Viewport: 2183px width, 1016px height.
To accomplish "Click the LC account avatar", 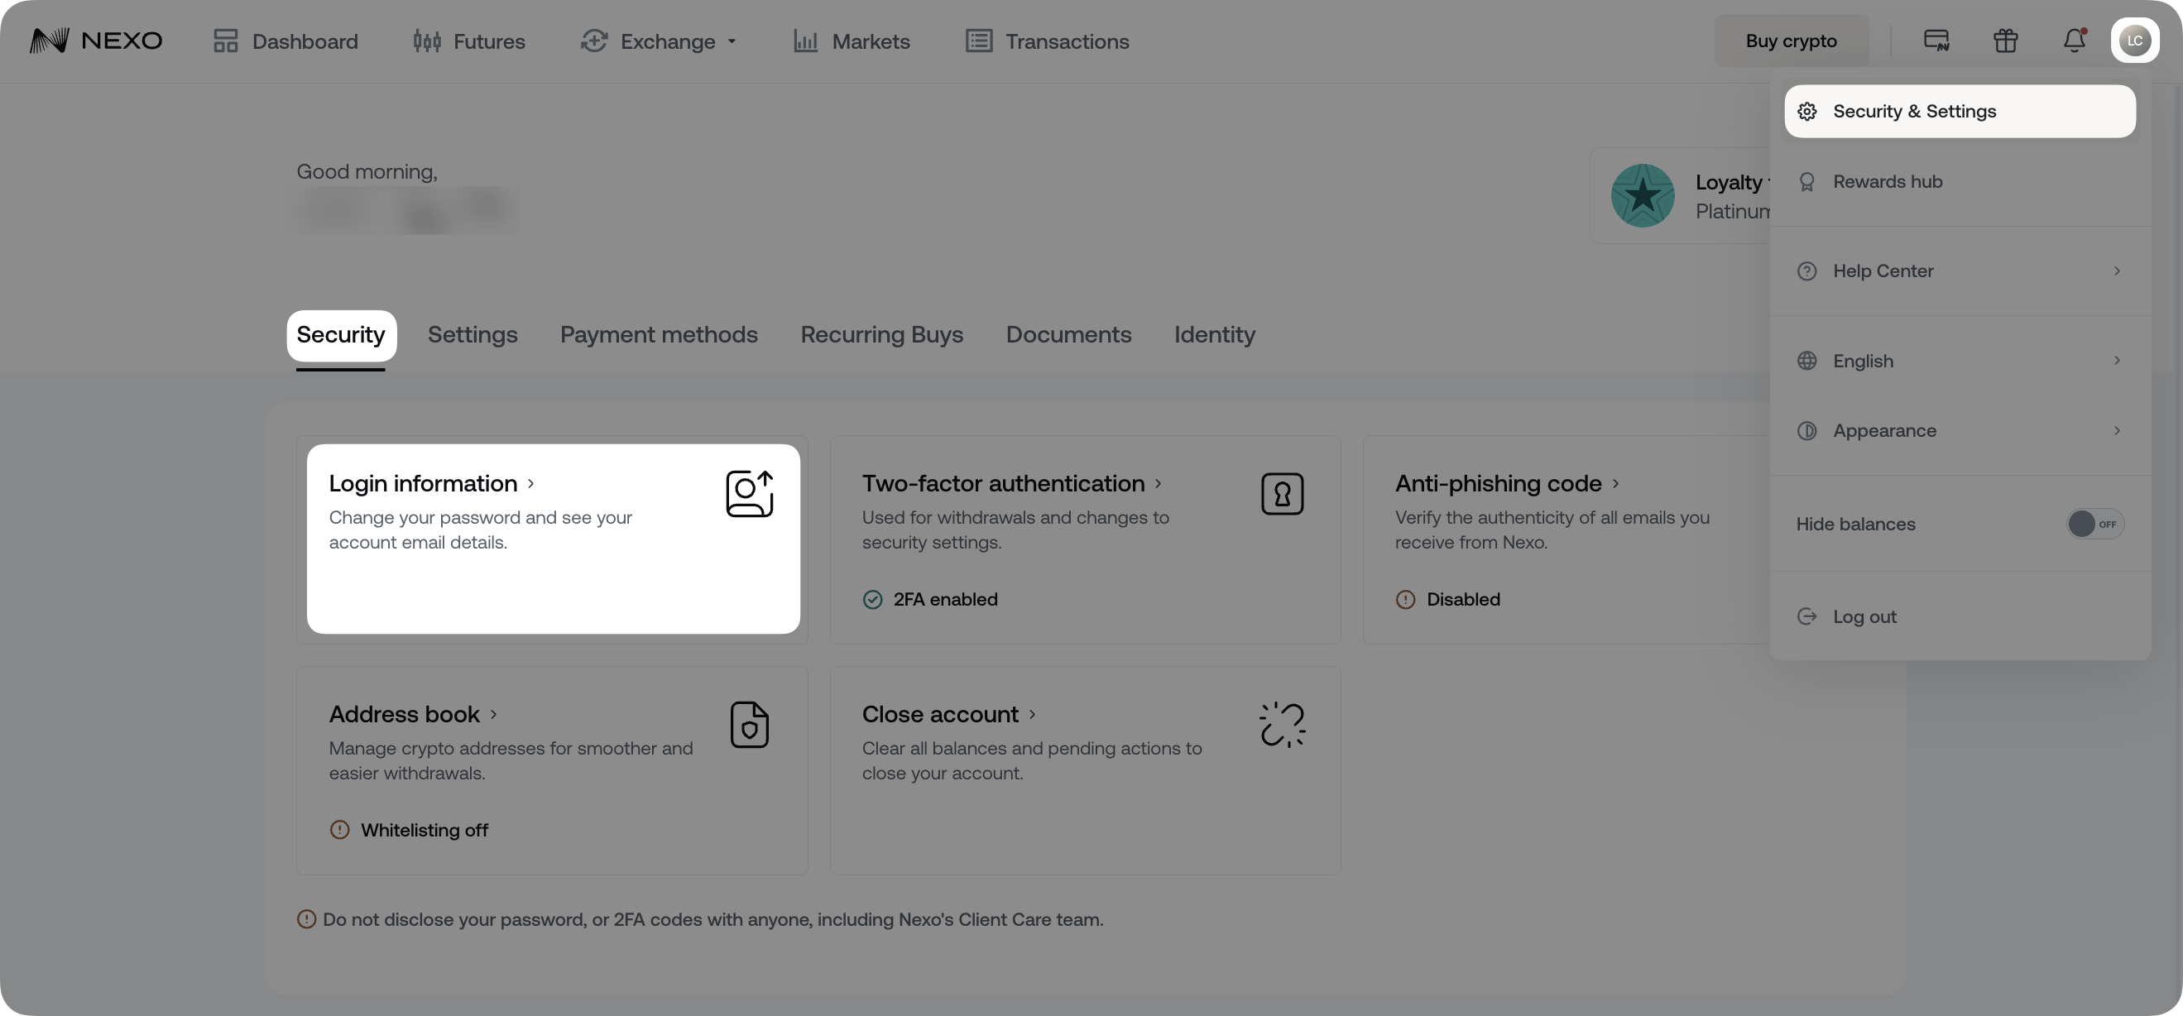I will [x=2136, y=40].
